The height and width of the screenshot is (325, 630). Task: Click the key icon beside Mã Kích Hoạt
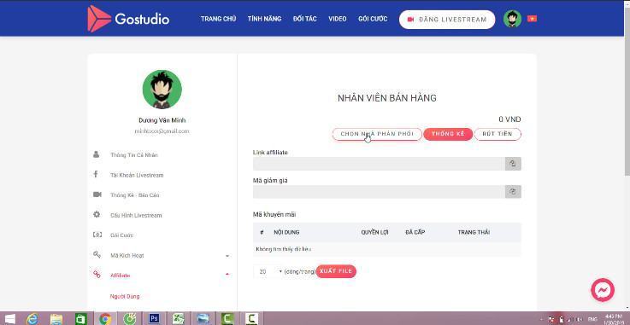(97, 254)
